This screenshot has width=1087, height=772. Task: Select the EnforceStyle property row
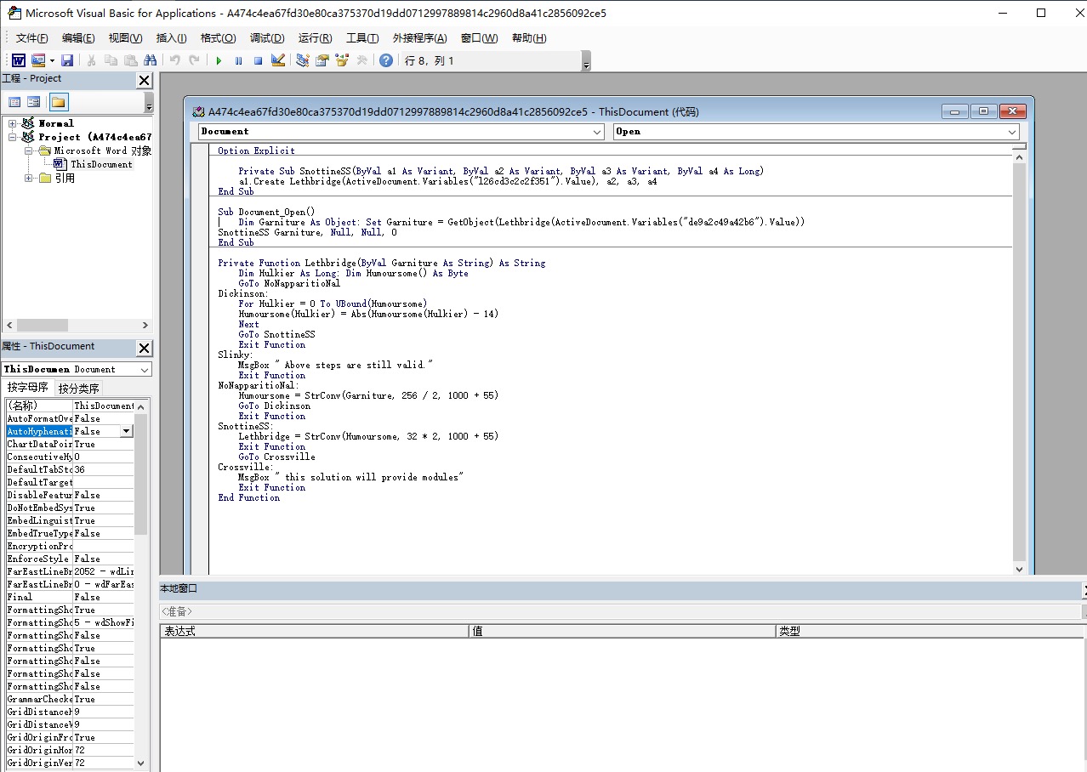click(70, 559)
